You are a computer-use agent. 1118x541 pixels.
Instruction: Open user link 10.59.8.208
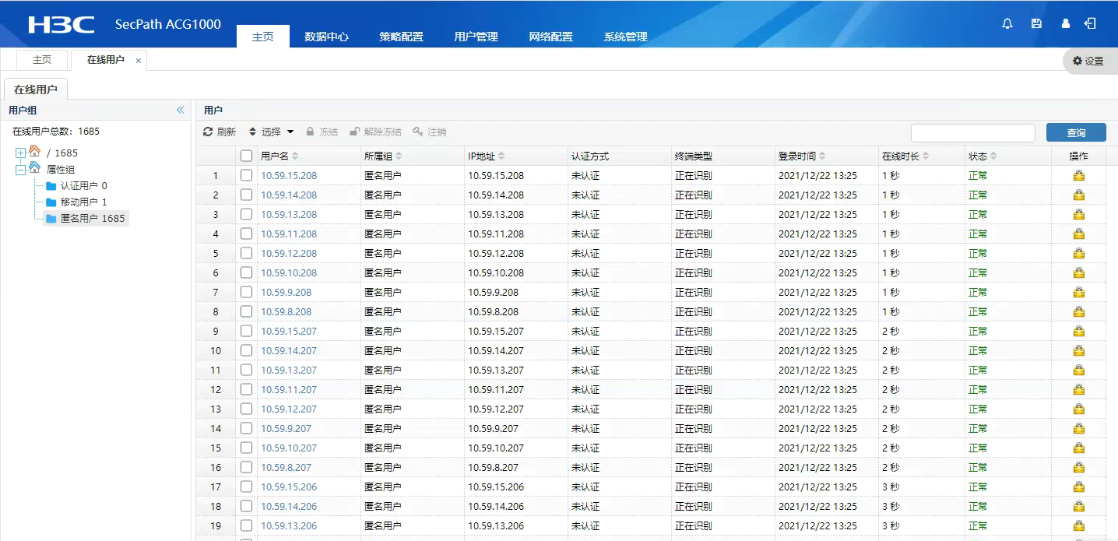[286, 312]
